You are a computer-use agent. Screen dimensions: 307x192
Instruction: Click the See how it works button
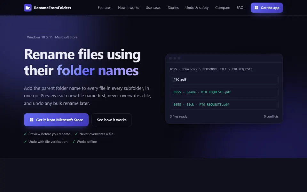coord(112,120)
